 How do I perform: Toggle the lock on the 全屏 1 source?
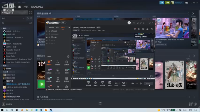coord(49,37)
